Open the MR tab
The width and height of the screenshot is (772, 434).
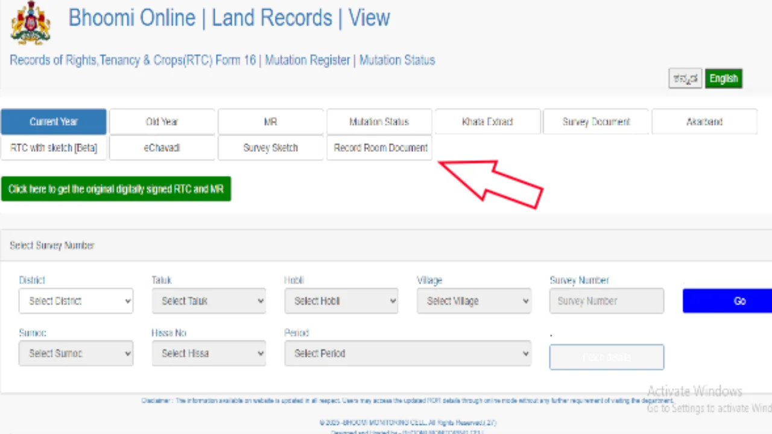[270, 122]
